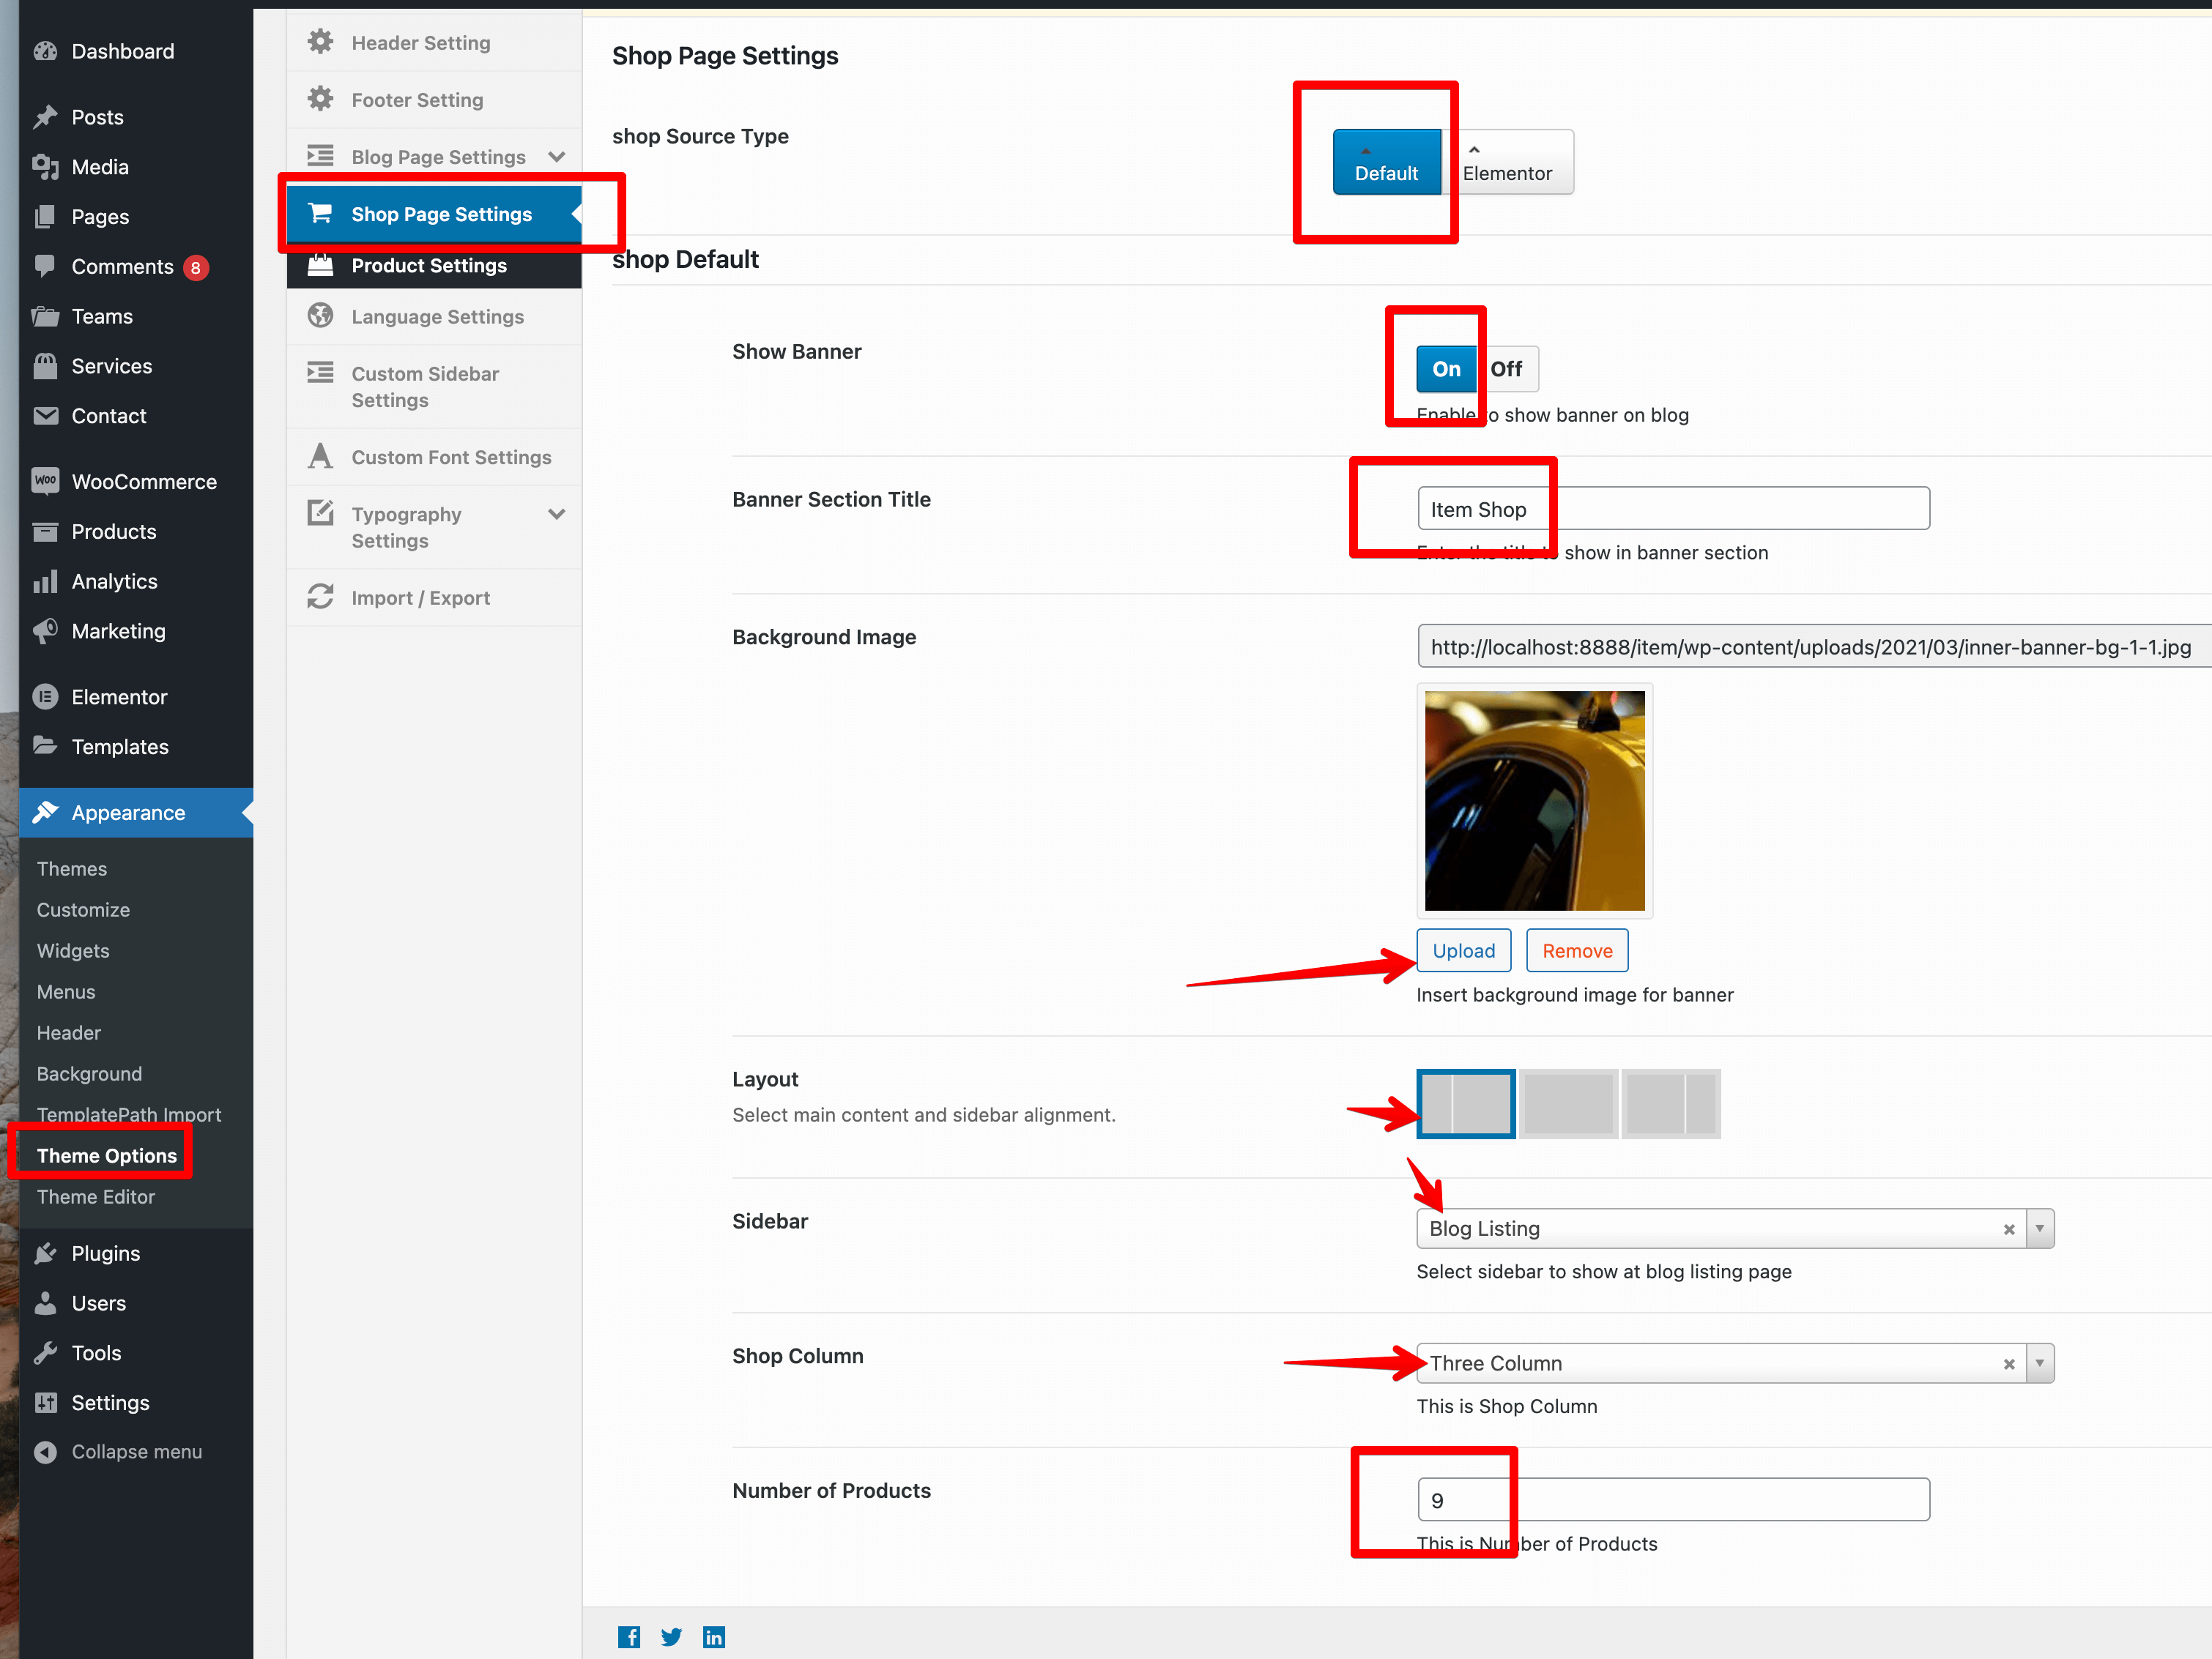This screenshot has height=1659, width=2212.
Task: Choose the right sidebar layout swatch
Action: (1670, 1103)
